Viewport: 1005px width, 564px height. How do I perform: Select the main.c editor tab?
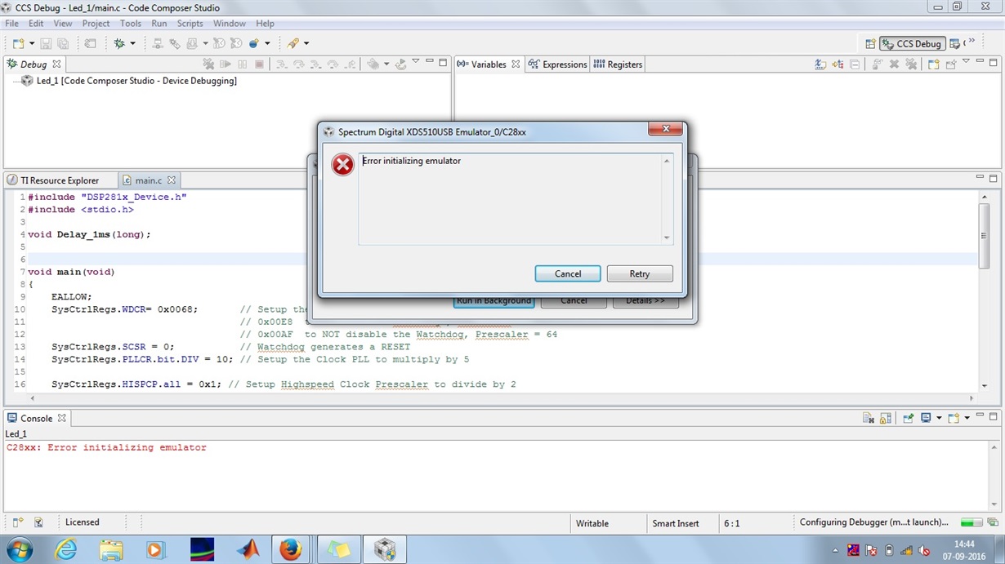tap(148, 180)
